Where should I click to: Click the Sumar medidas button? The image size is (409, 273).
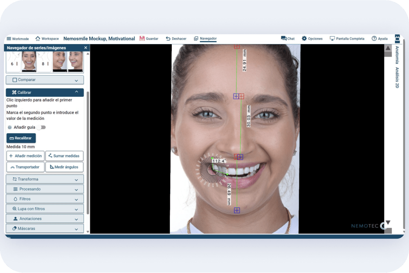65,156
